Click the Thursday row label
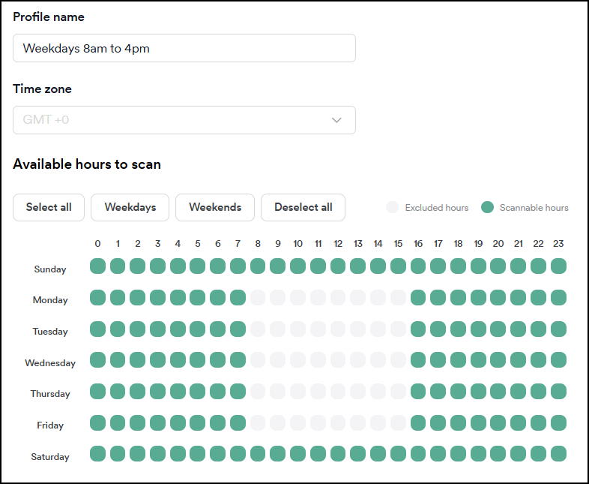Viewport: 589px width, 484px height. tap(50, 394)
